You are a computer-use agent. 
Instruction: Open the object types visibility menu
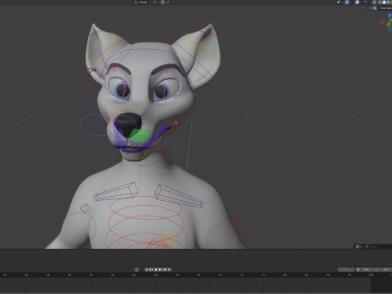[x=340, y=2]
